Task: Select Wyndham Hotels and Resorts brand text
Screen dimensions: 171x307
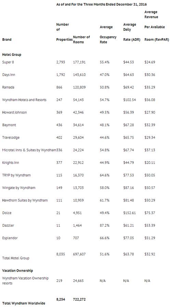Action: pos(24,100)
